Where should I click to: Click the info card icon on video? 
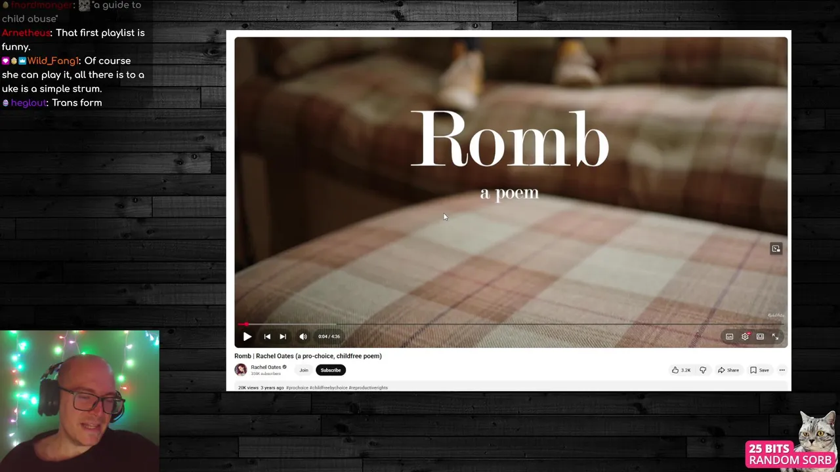(x=776, y=248)
